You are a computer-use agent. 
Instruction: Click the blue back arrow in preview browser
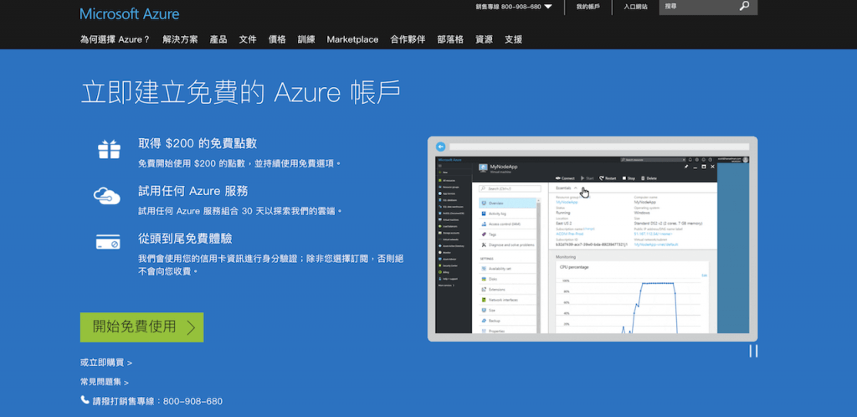440,147
